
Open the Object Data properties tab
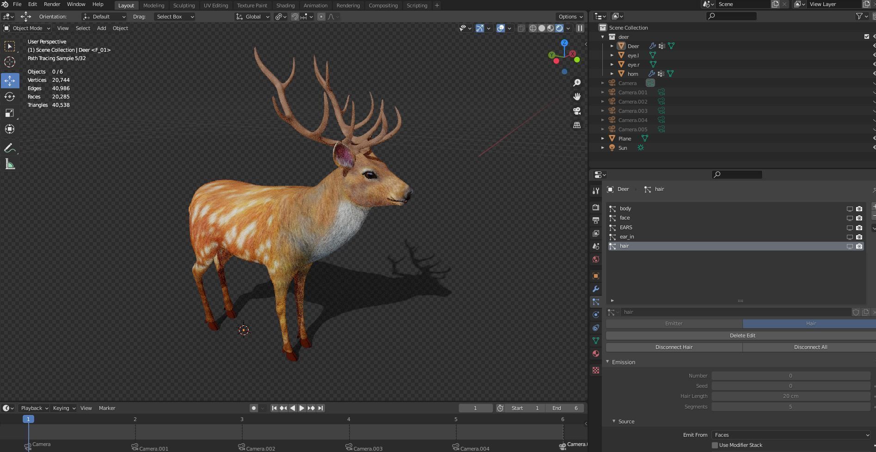596,341
